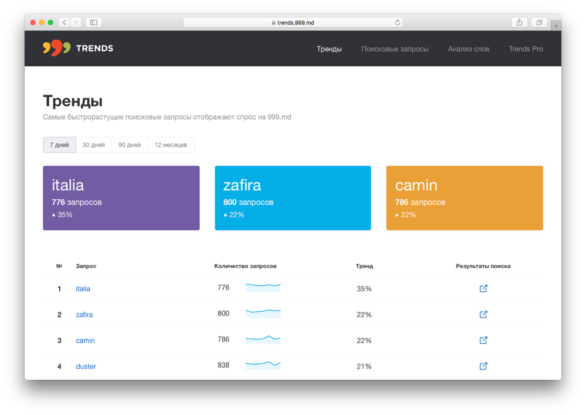This screenshot has height=415, width=586.
Task: Open the duster link in table
Action: [86, 366]
